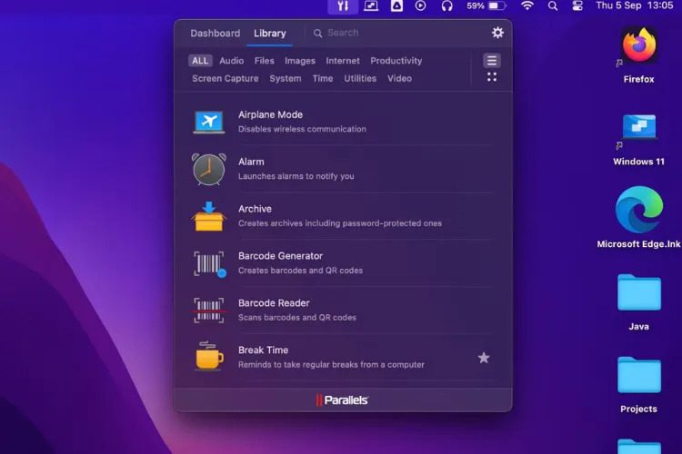
Task: Click 'Disables wireless communication' description
Action: [x=302, y=129]
